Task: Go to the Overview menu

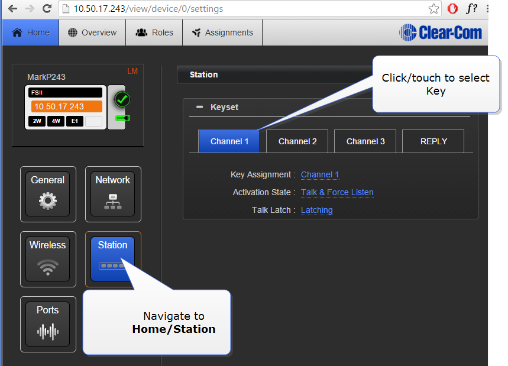Action: 92,33
